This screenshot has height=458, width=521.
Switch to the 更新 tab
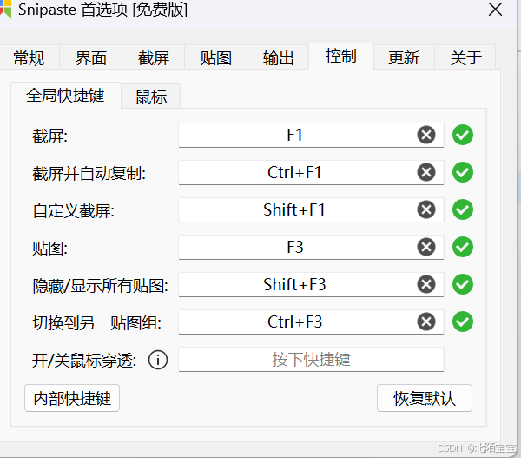pos(404,58)
